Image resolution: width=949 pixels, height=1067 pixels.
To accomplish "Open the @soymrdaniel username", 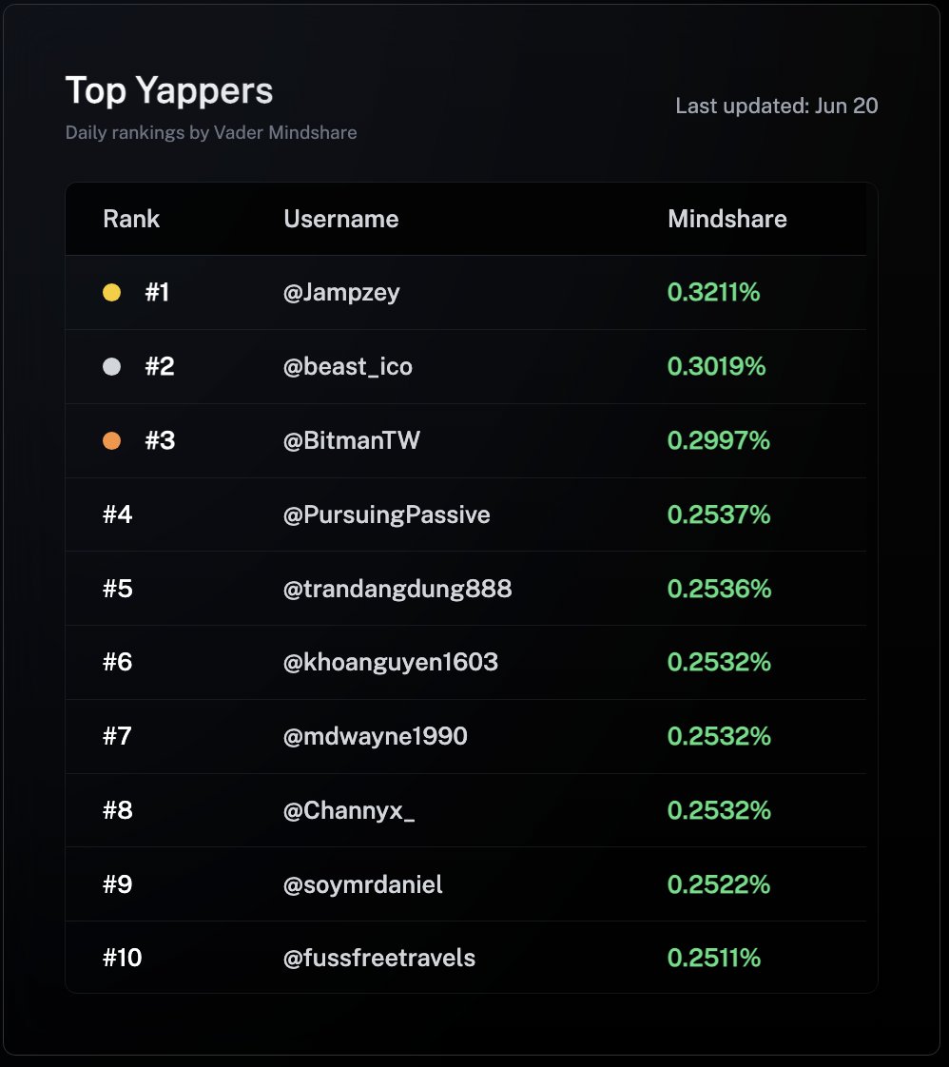I will point(362,884).
